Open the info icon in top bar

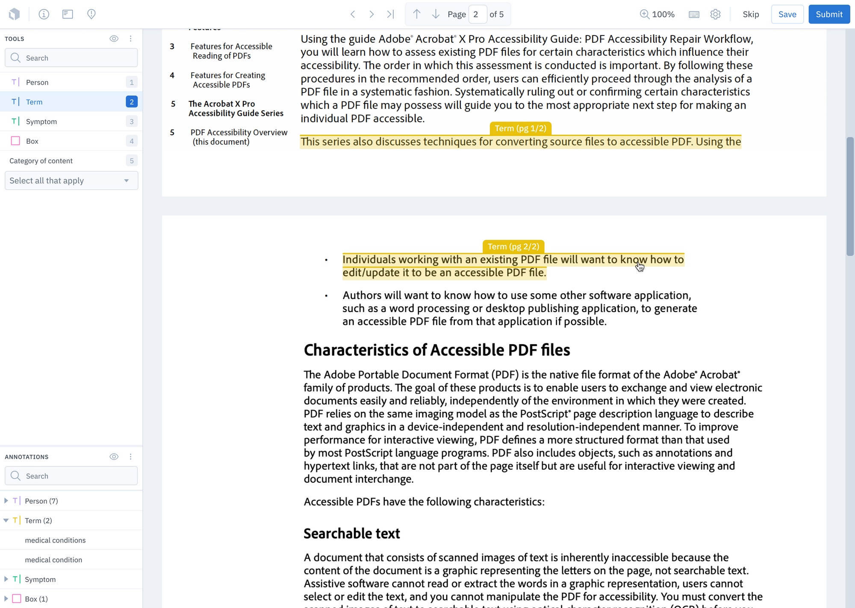coord(44,14)
